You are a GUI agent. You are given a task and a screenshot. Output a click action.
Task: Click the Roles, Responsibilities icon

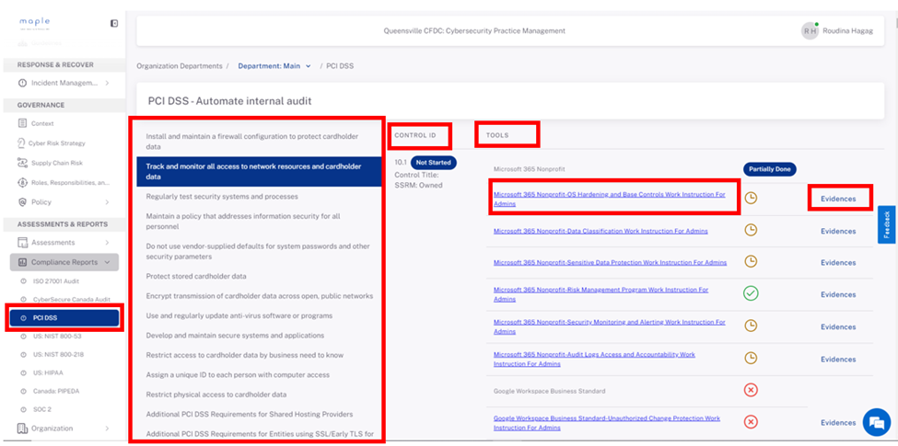click(x=22, y=182)
